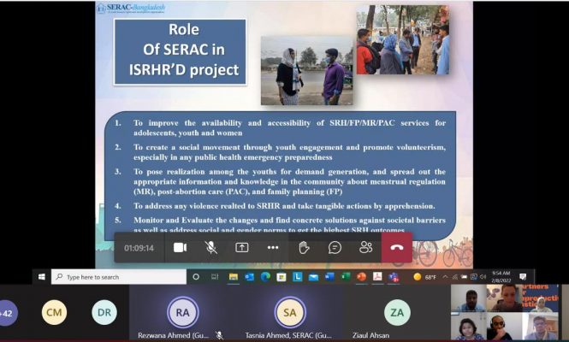Show the participants list
569x342 pixels.
click(366, 247)
